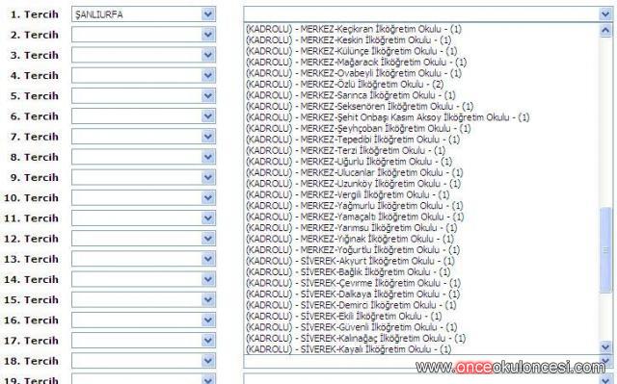Select MERKEZ-Keskin İlköğretim Okulu option

coord(348,40)
